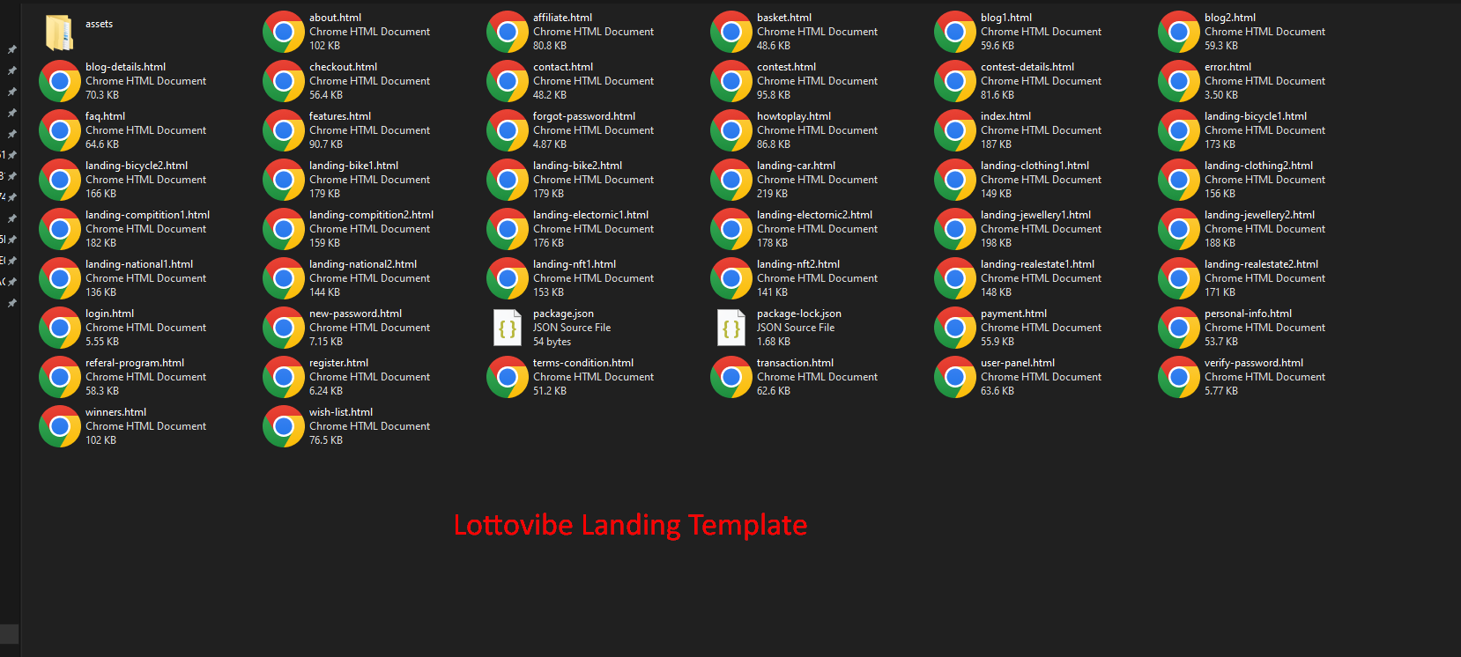
Task: Select the landing-jewellery1.html file name
Action: point(1035,215)
